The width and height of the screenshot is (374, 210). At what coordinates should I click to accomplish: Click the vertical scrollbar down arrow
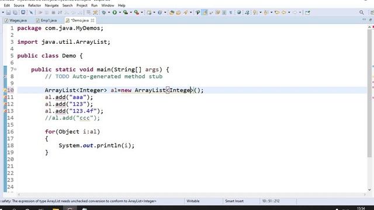tap(369, 190)
